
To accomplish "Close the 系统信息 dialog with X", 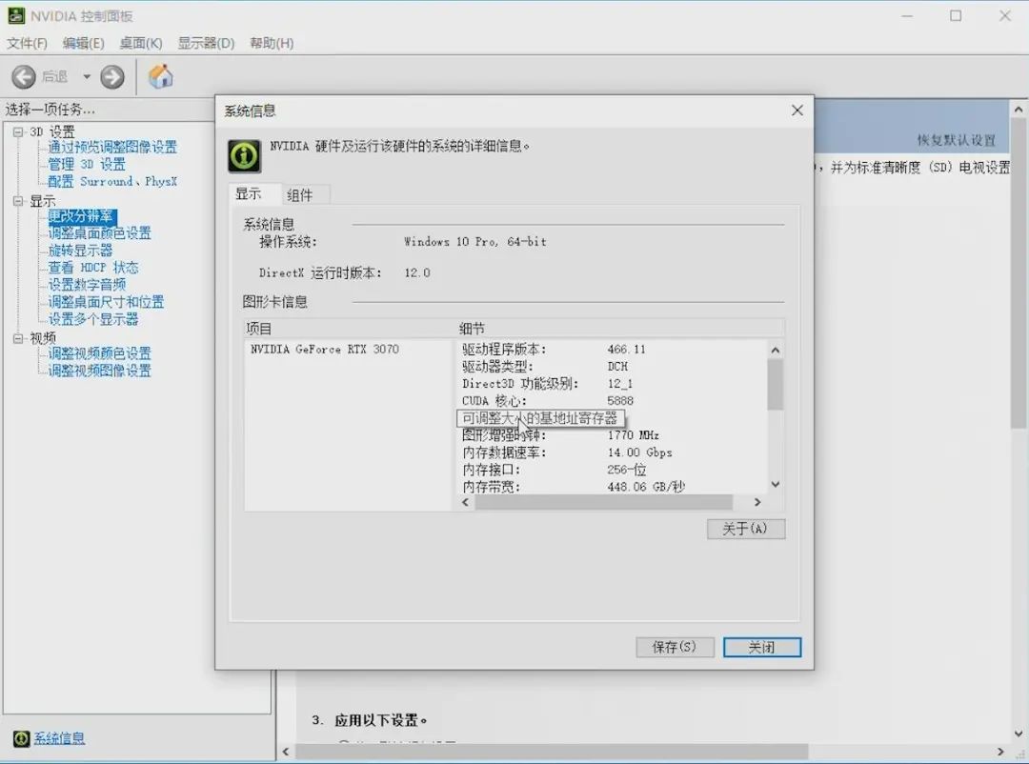I will pyautogui.click(x=797, y=111).
